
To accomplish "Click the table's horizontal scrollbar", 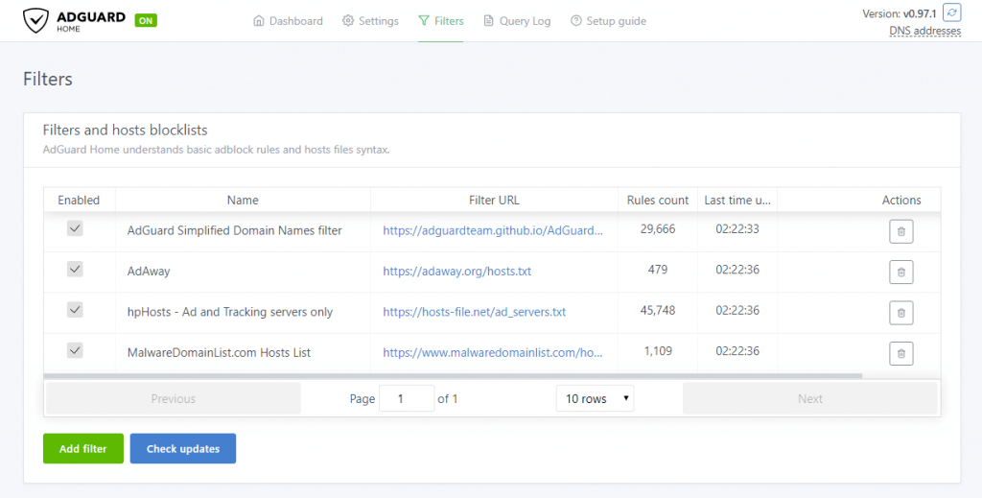I will 453,376.
